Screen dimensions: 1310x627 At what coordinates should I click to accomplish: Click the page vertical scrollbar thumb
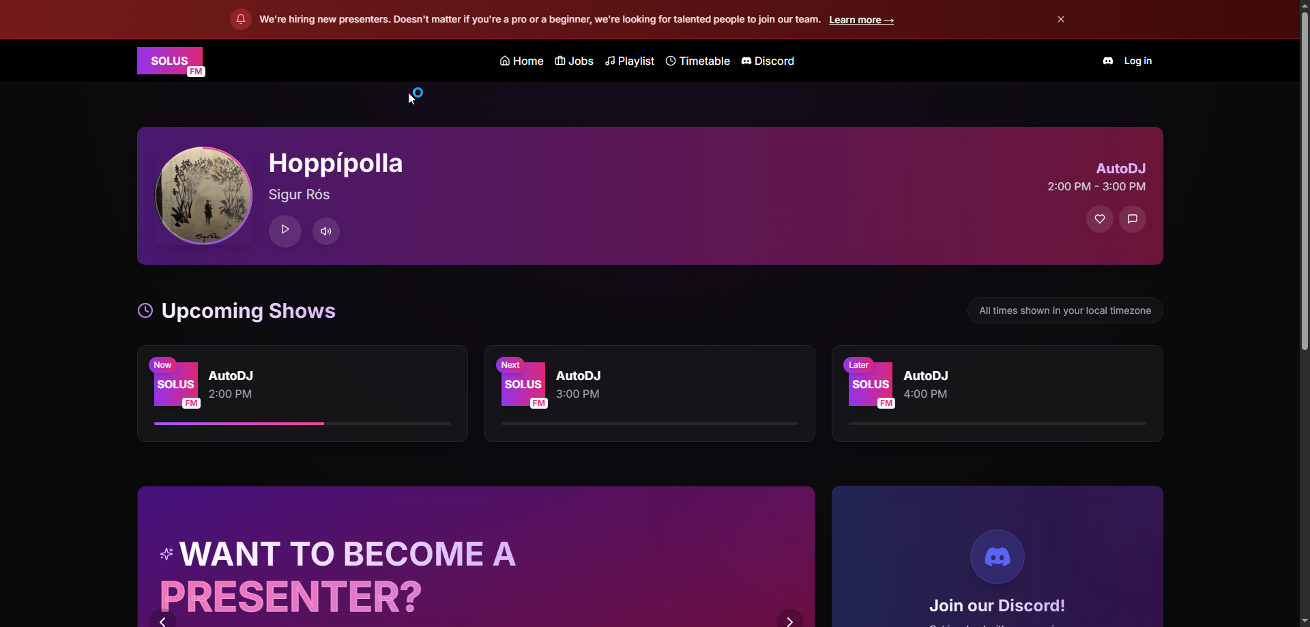[1305, 181]
